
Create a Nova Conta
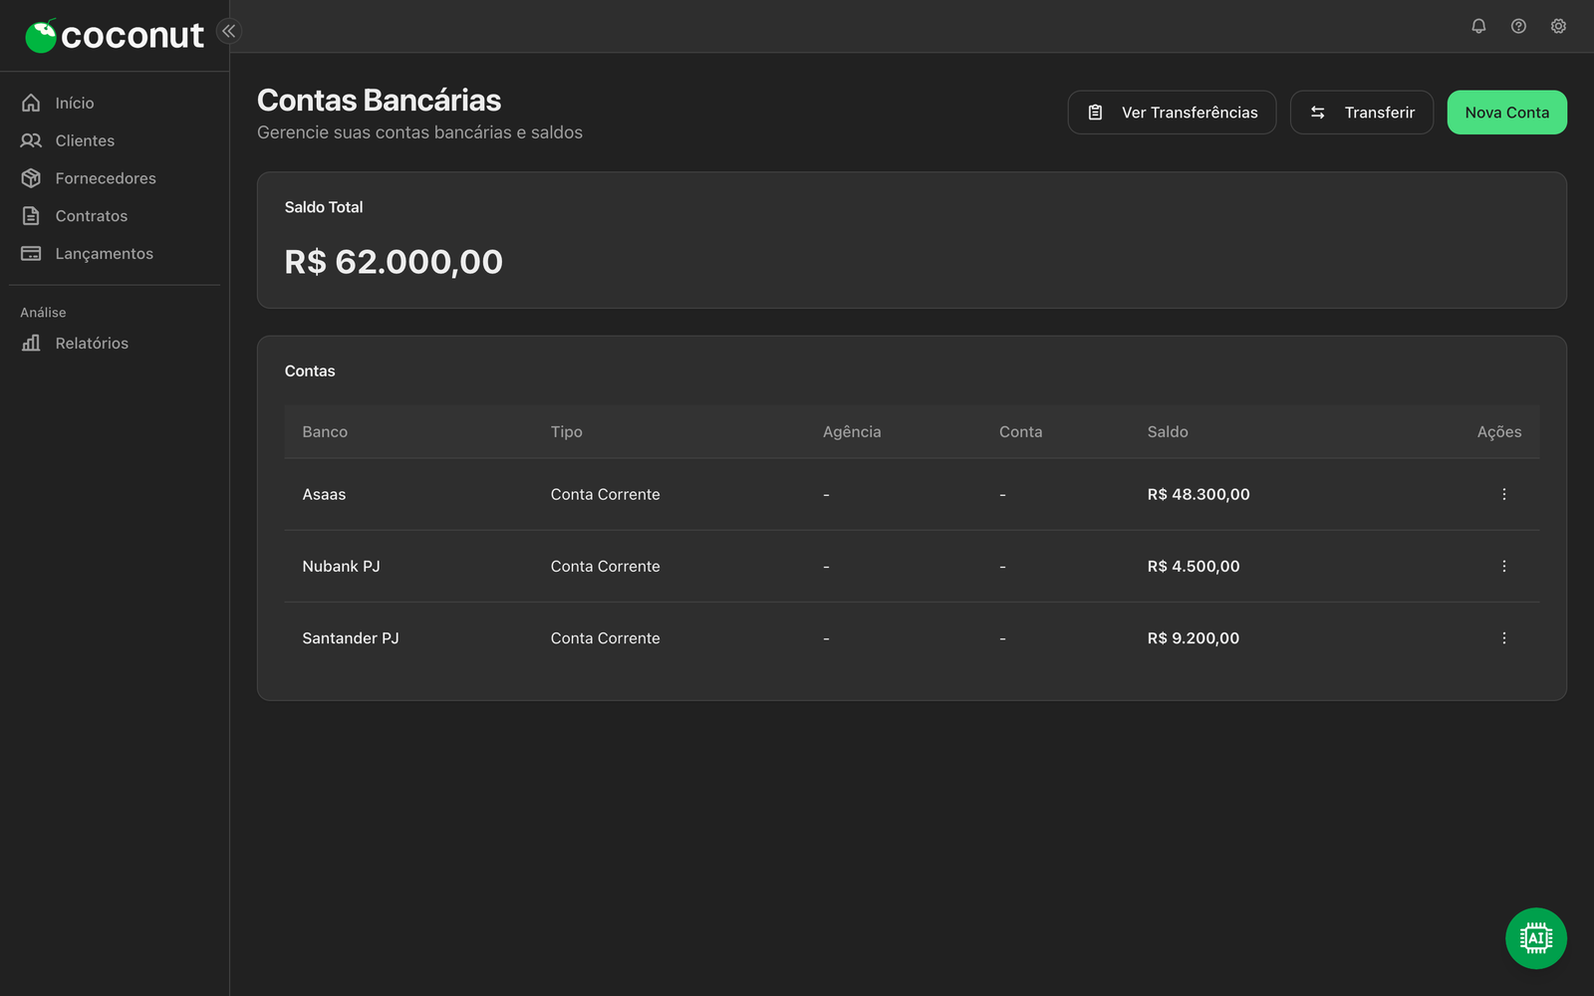tap(1506, 113)
